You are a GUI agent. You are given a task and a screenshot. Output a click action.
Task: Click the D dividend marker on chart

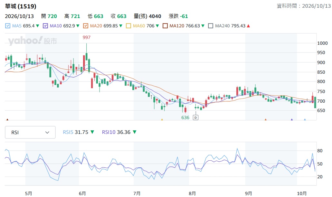coord(195,117)
